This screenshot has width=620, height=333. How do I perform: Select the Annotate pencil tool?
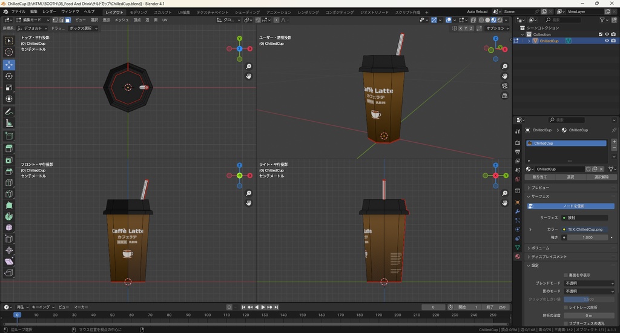9,112
